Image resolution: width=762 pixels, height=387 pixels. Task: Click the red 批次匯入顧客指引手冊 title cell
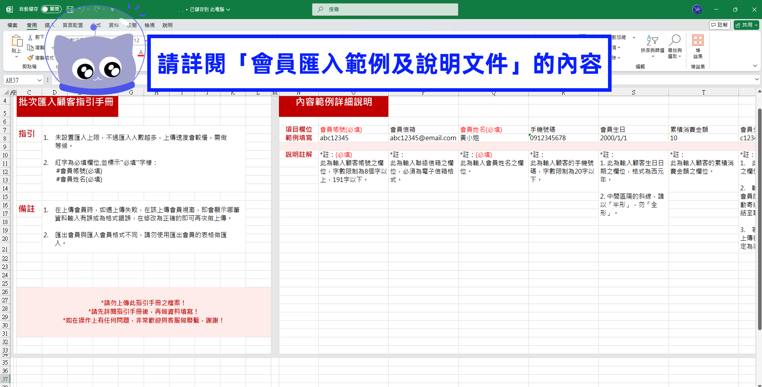click(x=67, y=106)
